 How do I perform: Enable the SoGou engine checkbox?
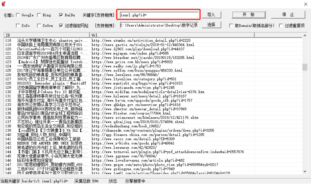[39, 26]
